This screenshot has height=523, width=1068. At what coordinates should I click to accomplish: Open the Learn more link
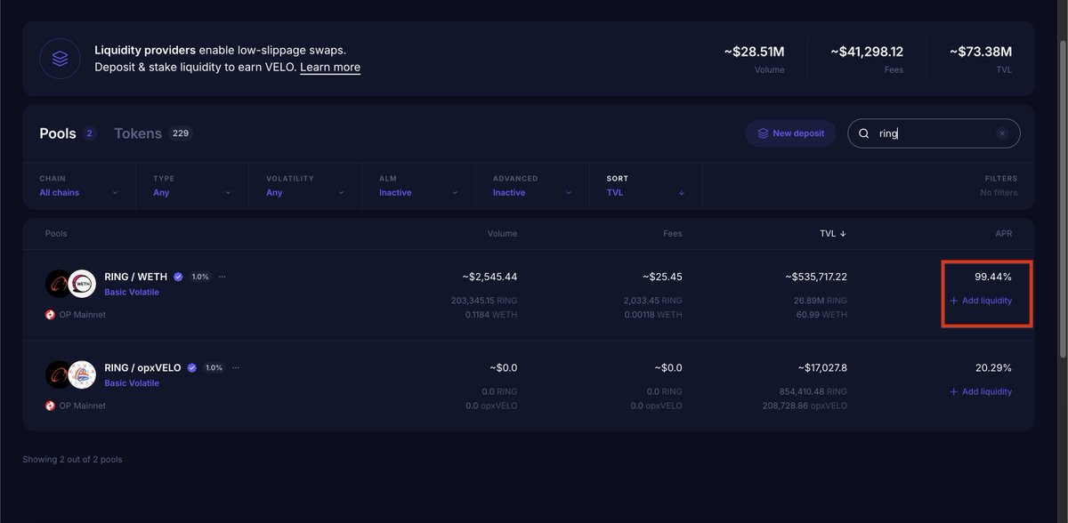(x=330, y=68)
